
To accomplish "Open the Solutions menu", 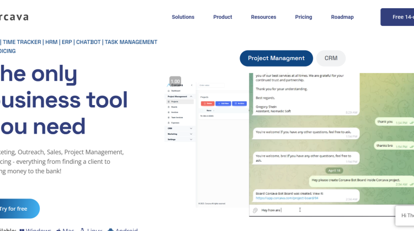I will pos(183,17).
